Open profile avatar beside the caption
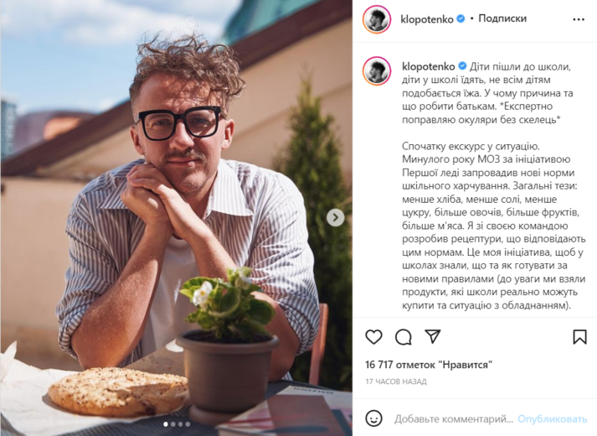The image size is (597, 436). [377, 71]
